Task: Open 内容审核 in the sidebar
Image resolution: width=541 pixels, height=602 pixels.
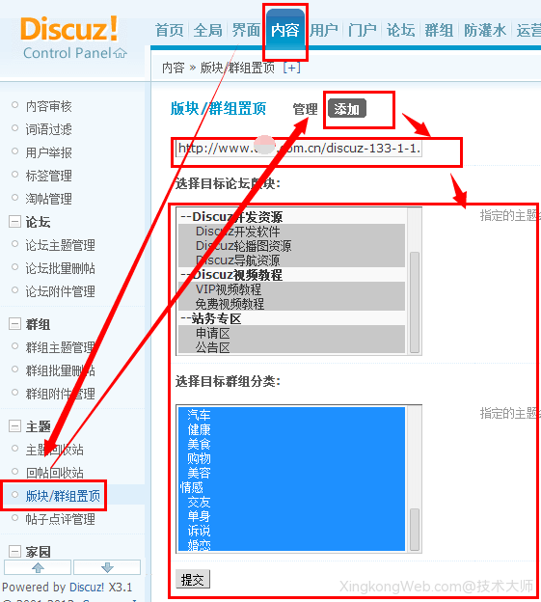Action: [x=49, y=106]
